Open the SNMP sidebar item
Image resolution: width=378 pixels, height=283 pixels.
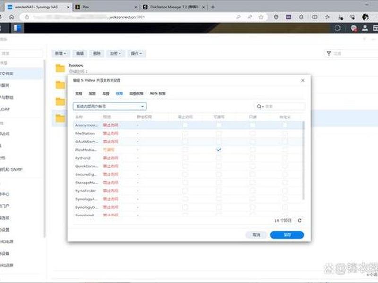click(x=11, y=169)
